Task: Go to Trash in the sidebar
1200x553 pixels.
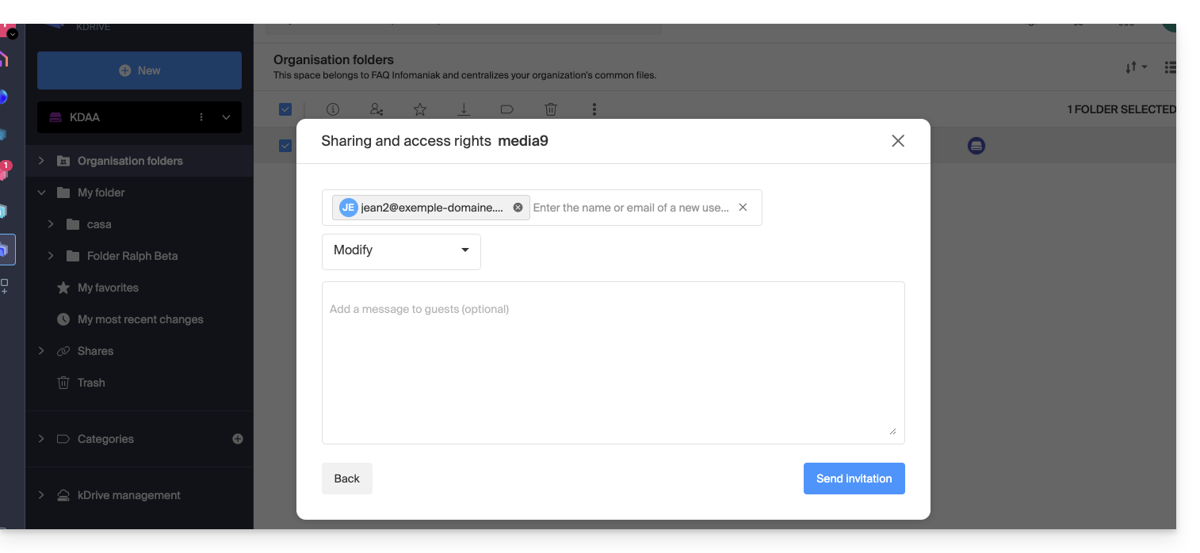Action: coord(91,383)
